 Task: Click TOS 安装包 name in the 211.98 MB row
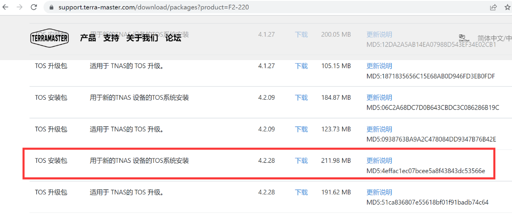[51, 161]
